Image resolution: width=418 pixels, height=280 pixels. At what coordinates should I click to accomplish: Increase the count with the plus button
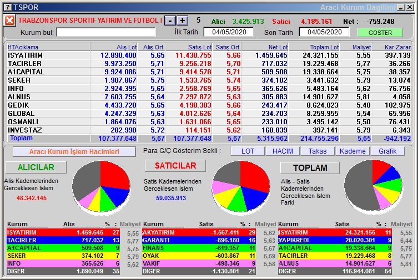tap(182, 21)
